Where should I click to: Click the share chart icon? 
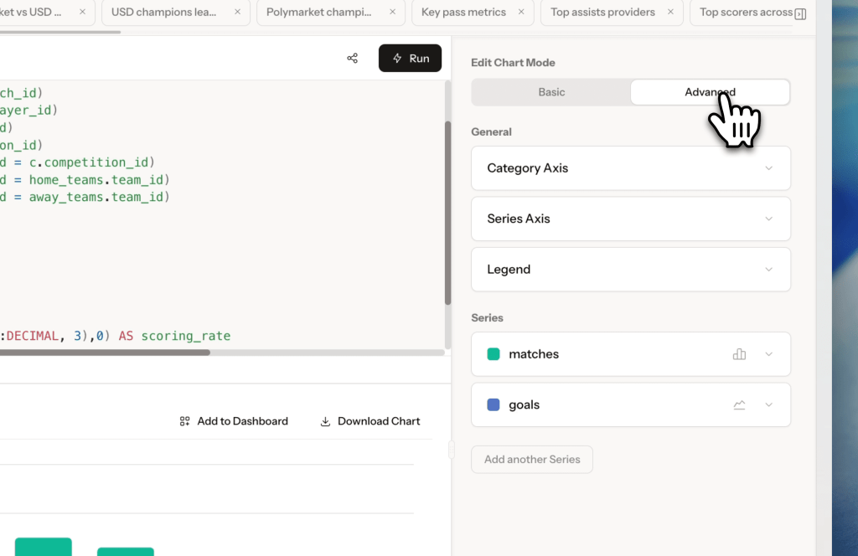coord(352,58)
